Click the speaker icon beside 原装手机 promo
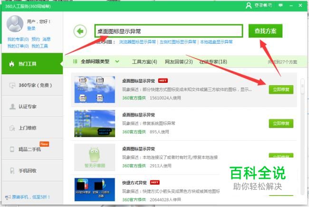This screenshot has width=309, height=207. 8,197
